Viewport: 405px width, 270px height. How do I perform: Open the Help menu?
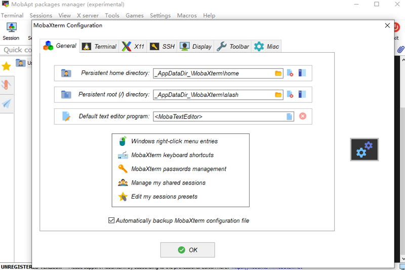209,16
